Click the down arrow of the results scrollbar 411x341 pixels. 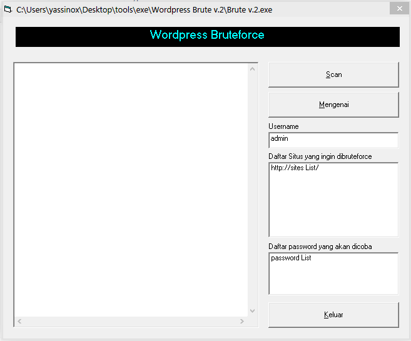point(253,311)
